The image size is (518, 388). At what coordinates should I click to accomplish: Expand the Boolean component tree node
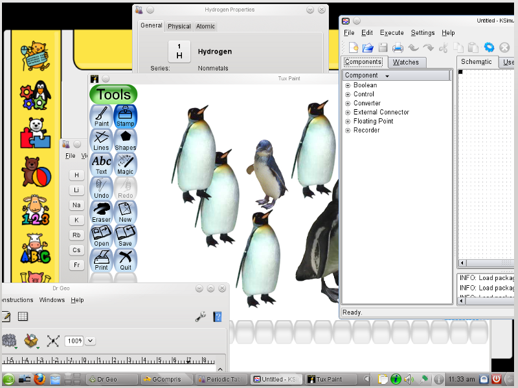(348, 85)
